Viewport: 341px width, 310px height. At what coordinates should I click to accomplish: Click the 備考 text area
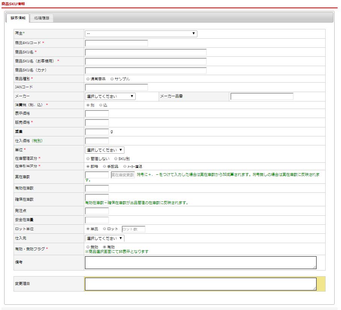(x=200, y=263)
